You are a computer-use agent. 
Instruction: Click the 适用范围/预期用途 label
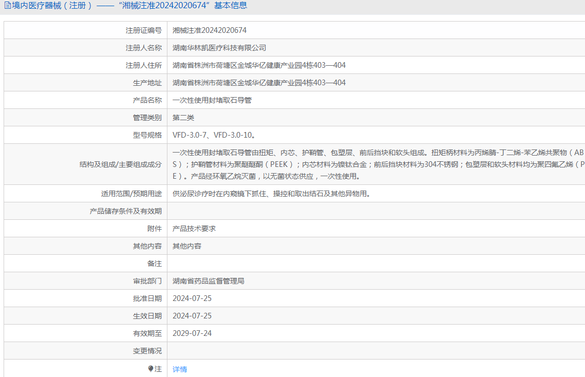tap(131, 194)
